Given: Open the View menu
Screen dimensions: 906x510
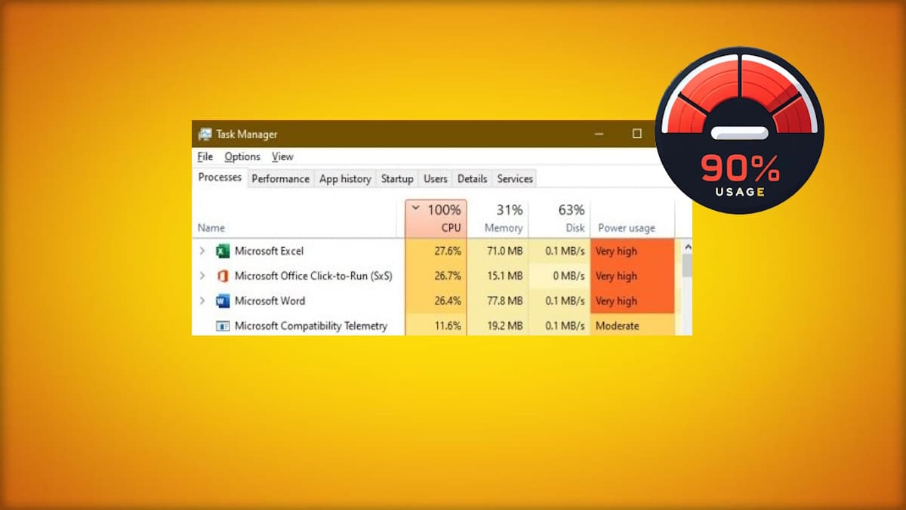Looking at the screenshot, I should tap(282, 156).
